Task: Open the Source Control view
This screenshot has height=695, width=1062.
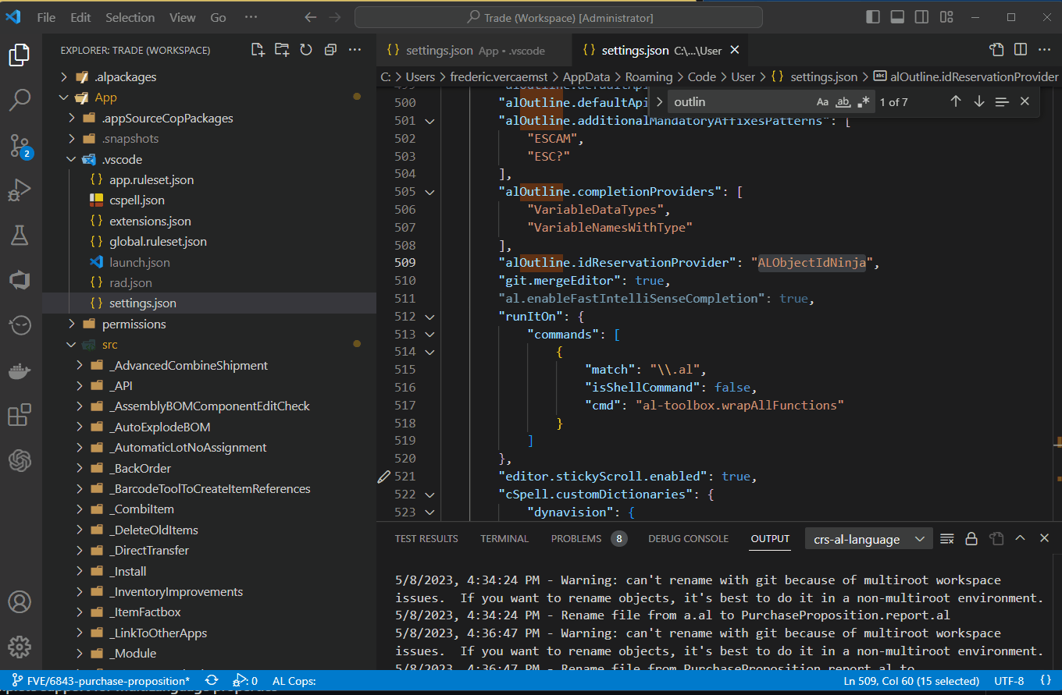Action: click(x=20, y=145)
